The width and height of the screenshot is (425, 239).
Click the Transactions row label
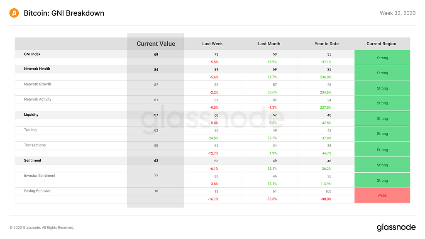pos(35,145)
